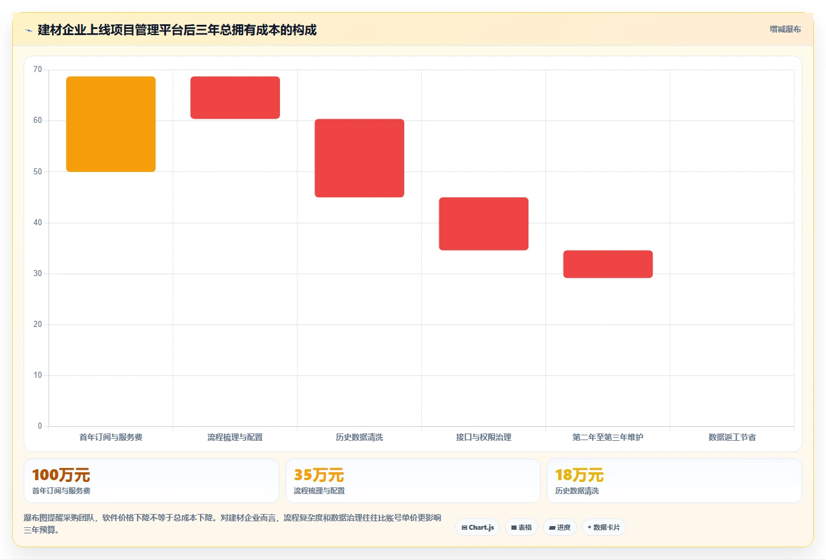Click the 首年订阅与服务费 caption under 100万元
This screenshot has width=826, height=560.
coord(61,491)
